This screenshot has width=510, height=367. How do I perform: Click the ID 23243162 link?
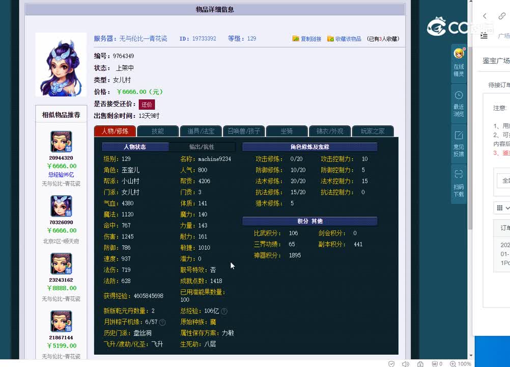coord(61,280)
